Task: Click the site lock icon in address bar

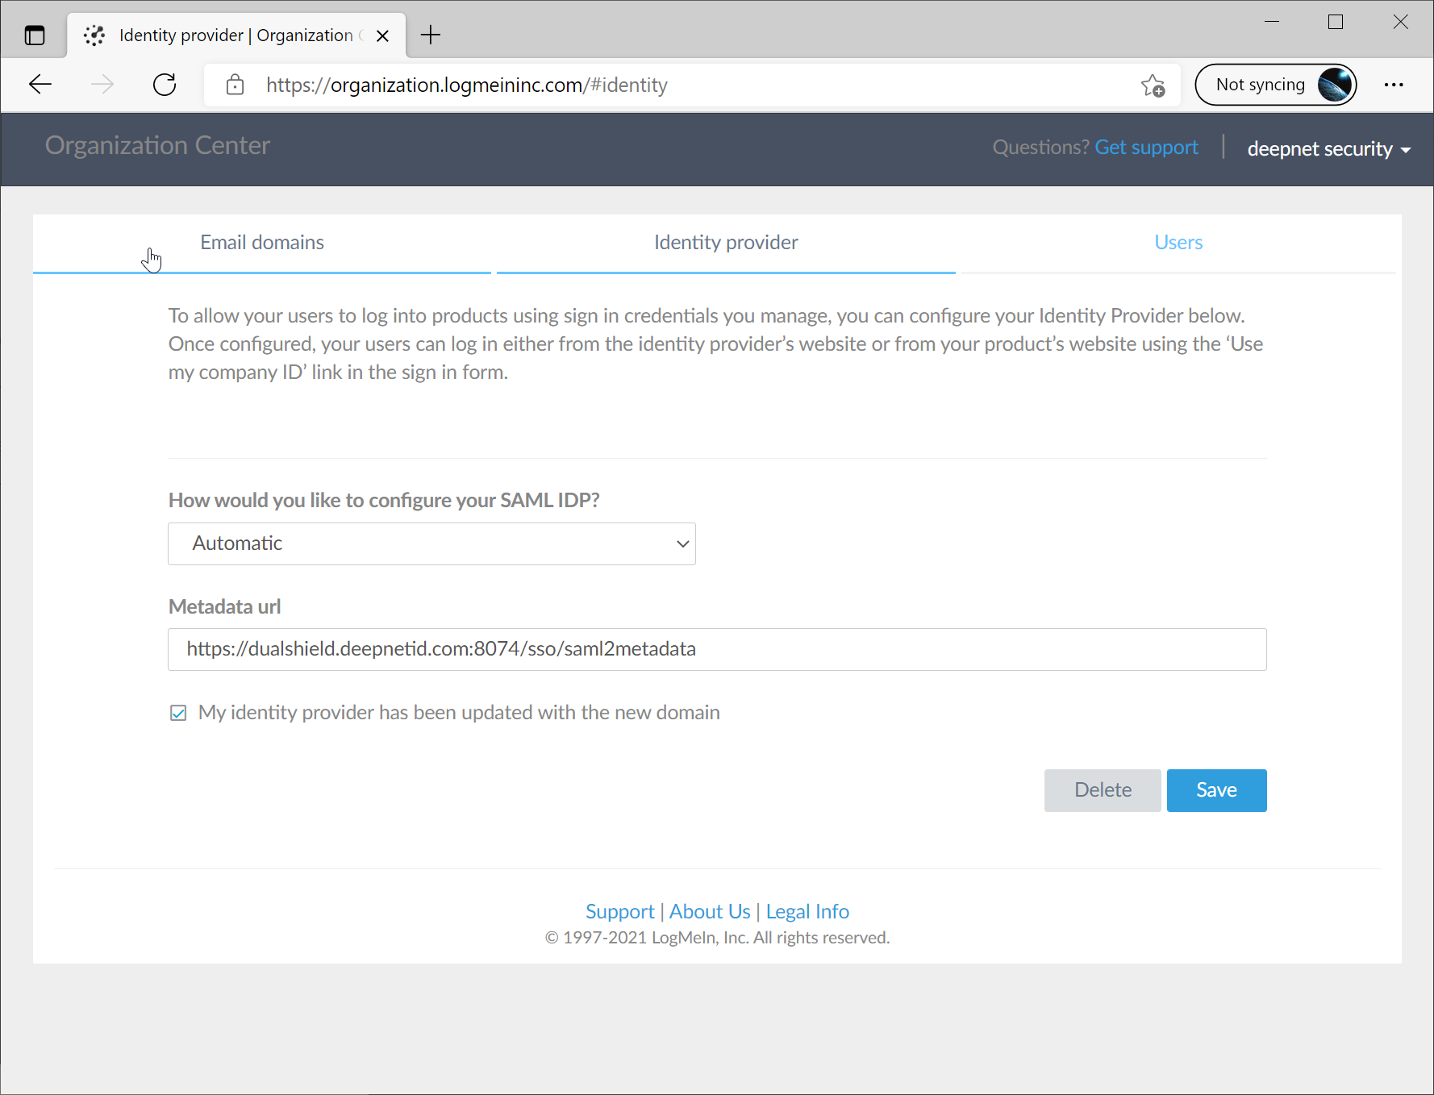Action: tap(235, 85)
